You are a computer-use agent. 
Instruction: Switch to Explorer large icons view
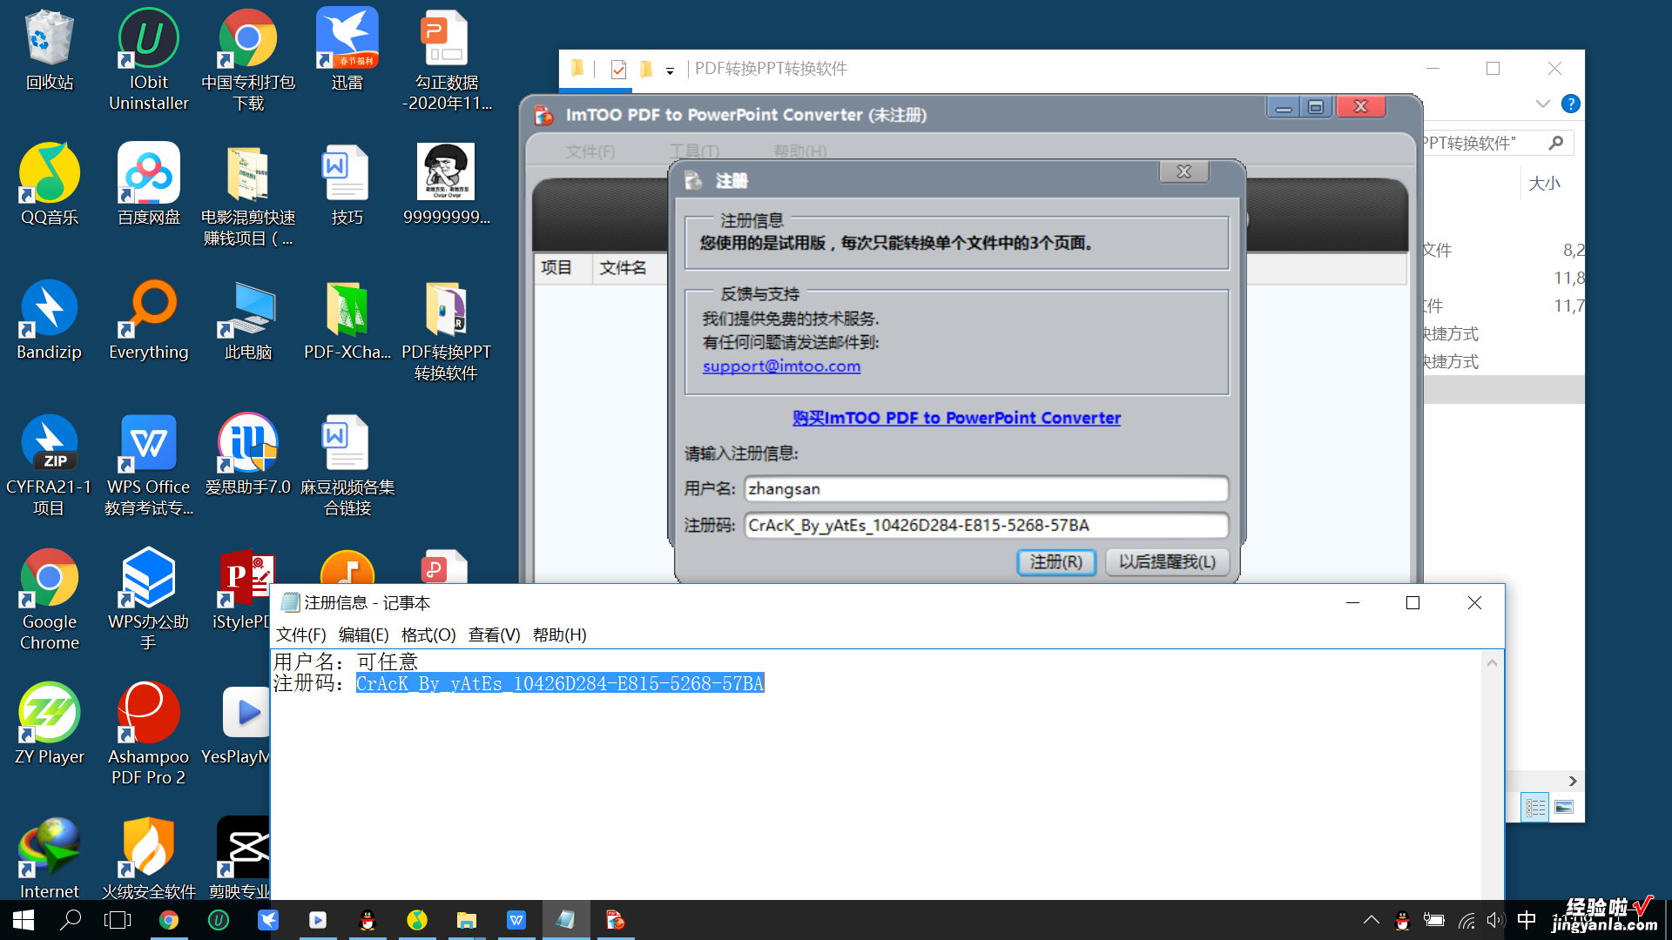point(1564,808)
